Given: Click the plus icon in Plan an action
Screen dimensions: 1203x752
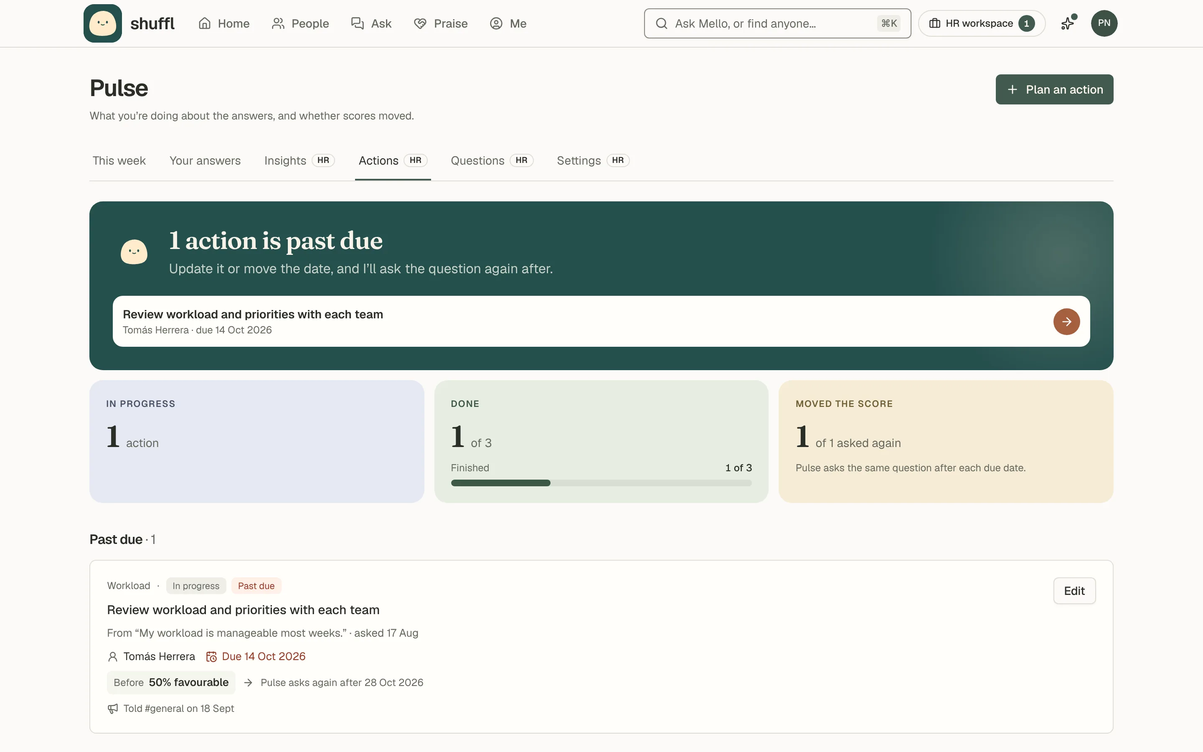Looking at the screenshot, I should (x=1012, y=89).
